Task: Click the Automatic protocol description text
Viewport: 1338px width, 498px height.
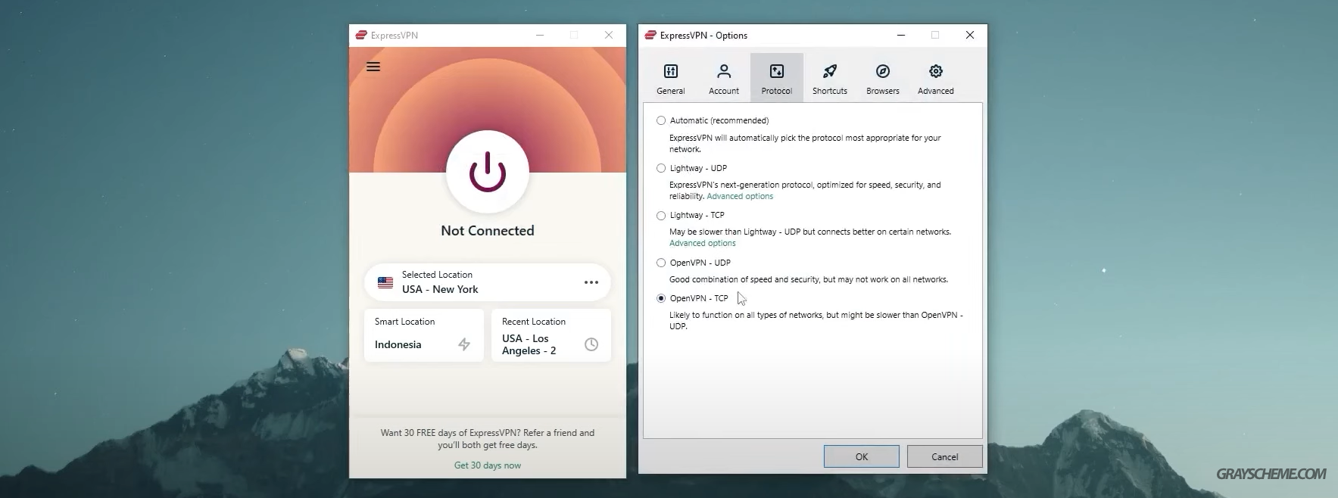Action: 805,144
